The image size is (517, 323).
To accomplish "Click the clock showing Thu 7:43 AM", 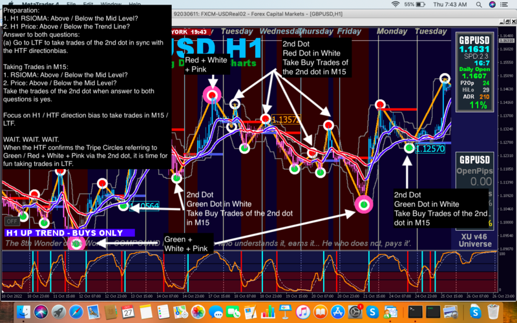I will tap(450, 5).
